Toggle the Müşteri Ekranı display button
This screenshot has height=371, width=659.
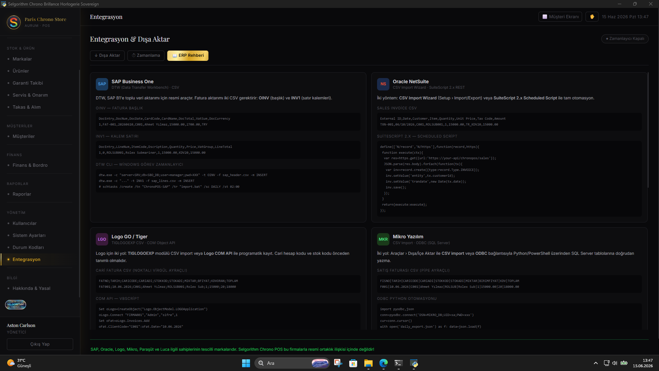point(560,17)
